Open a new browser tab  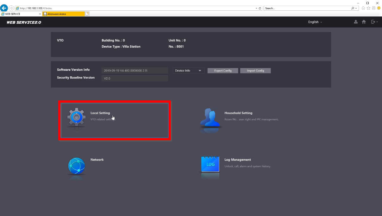(x=87, y=14)
